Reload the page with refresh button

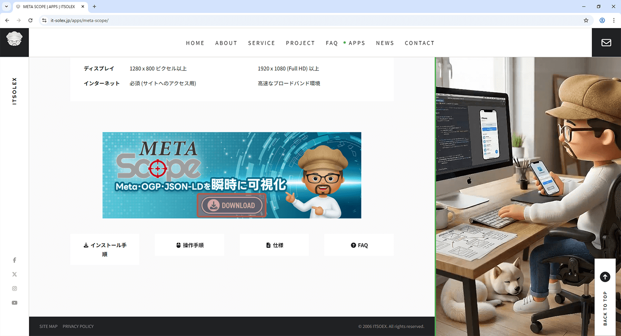30,20
